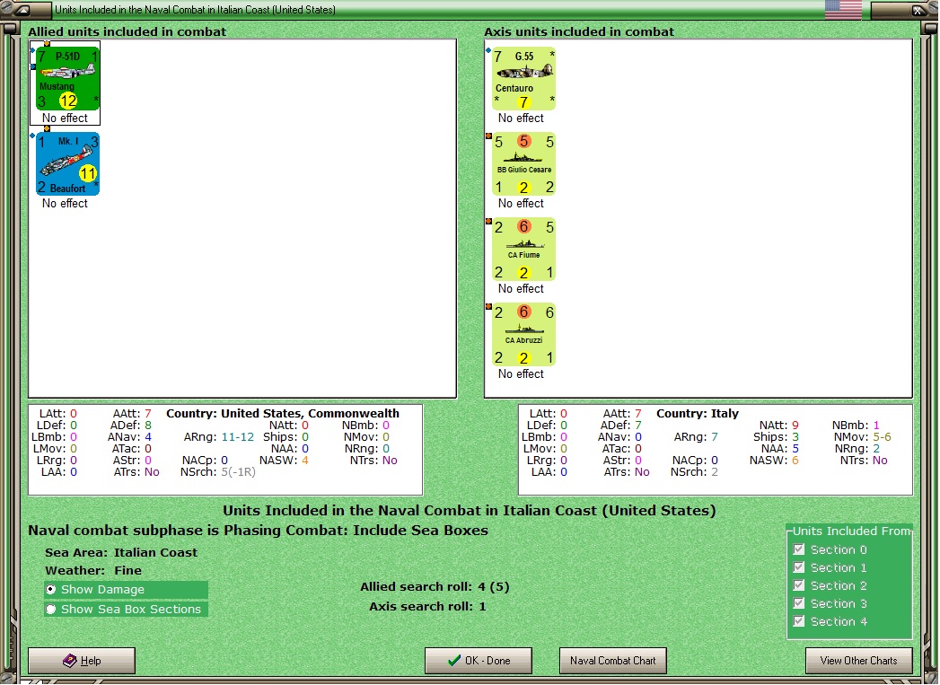Select the G.55 Centauro unit counter

[524, 78]
